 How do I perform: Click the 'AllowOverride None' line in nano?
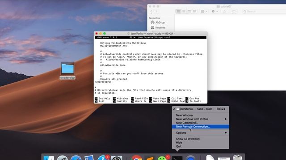(x=113, y=65)
